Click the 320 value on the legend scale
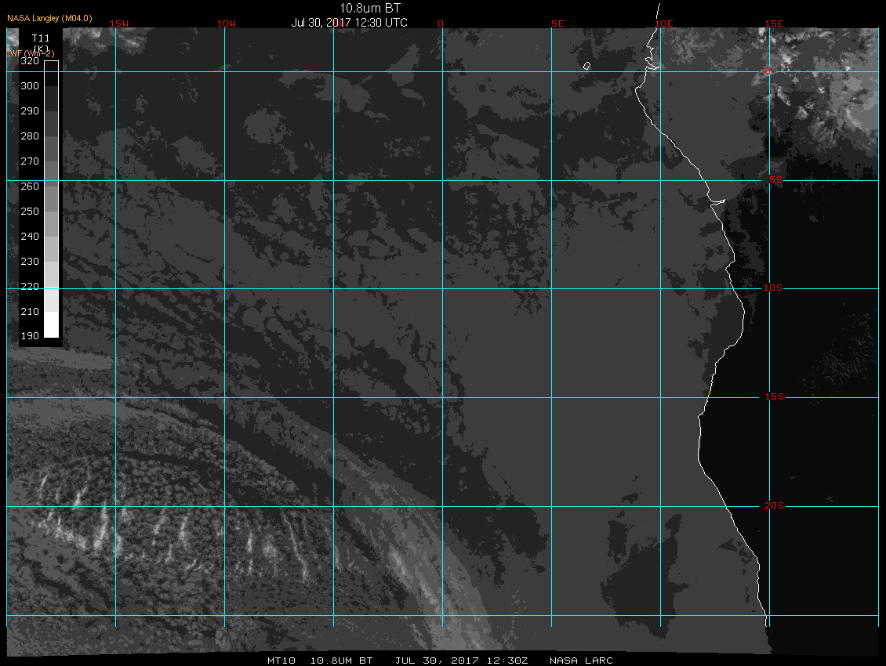Screen dimensions: 886x666 [x=29, y=61]
